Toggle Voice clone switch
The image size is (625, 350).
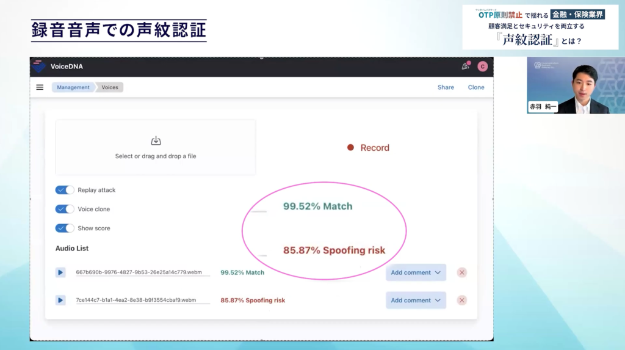click(x=65, y=209)
